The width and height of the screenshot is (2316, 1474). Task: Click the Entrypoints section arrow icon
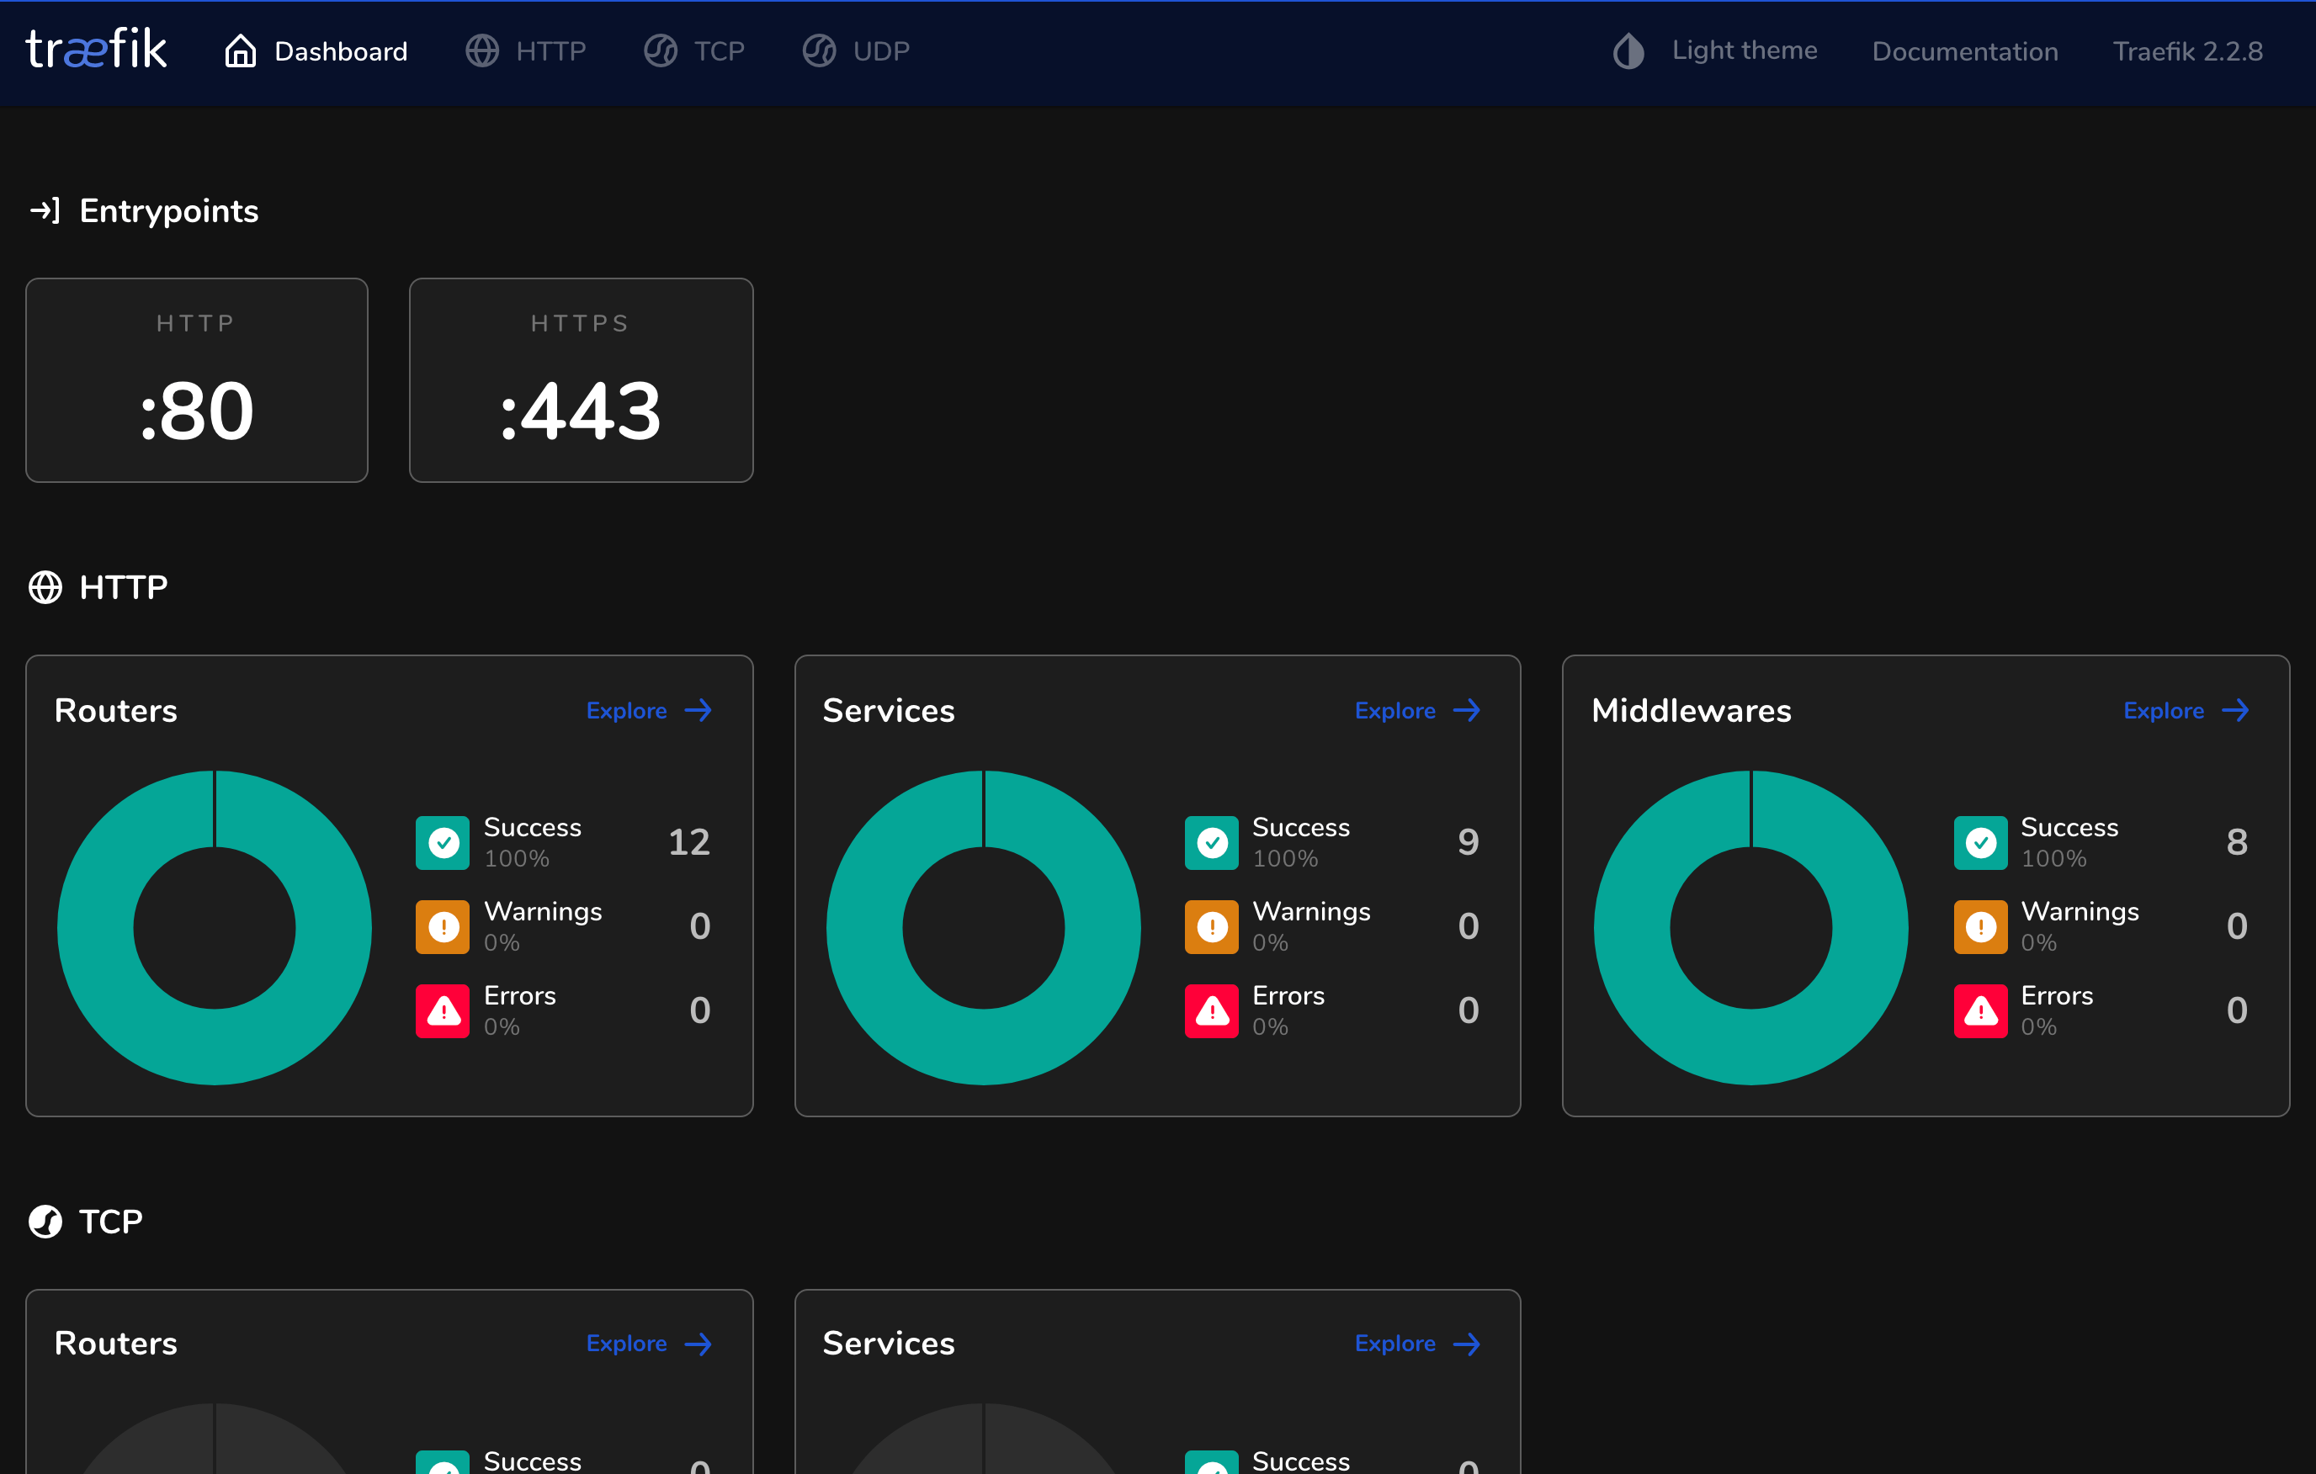point(45,210)
